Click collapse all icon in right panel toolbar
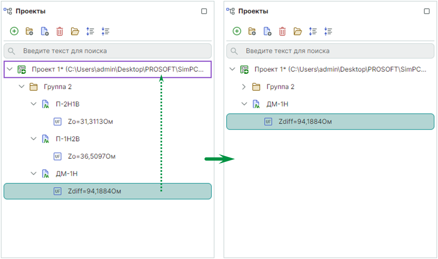 point(328,31)
